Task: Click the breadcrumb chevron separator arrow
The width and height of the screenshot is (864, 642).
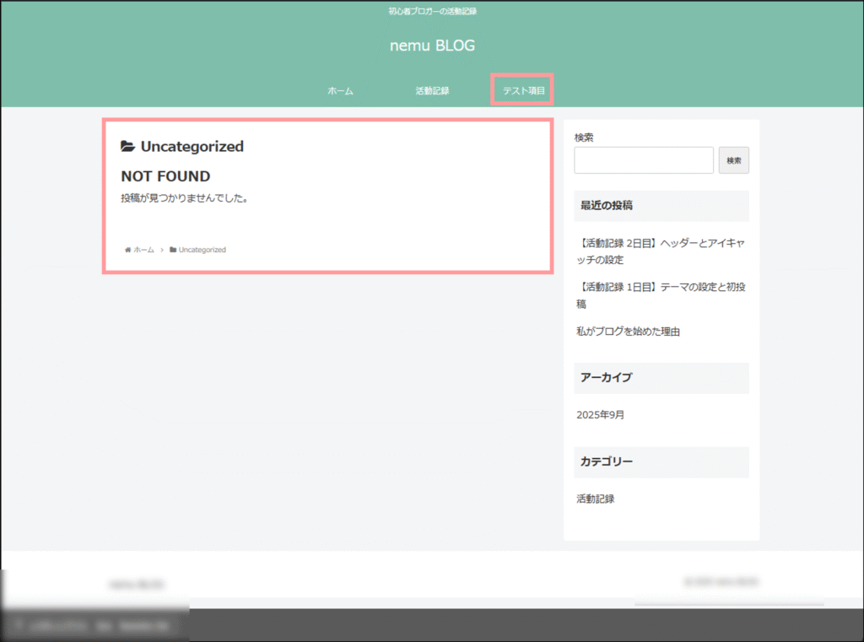Action: (162, 250)
